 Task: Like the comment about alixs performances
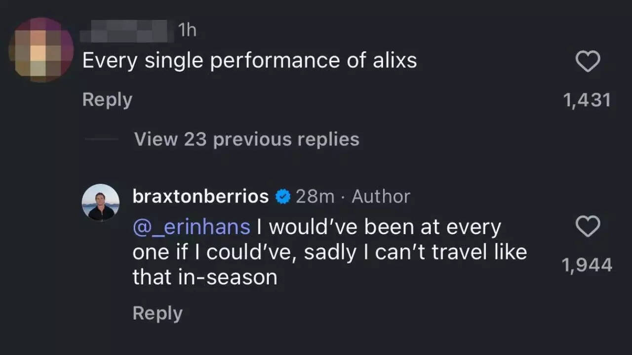588,61
